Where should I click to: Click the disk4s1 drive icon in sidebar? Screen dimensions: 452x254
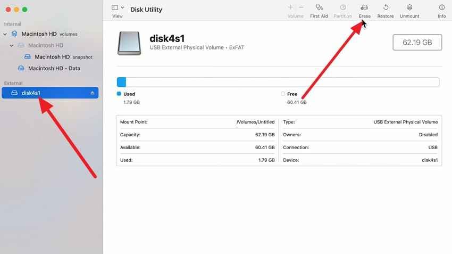point(14,93)
